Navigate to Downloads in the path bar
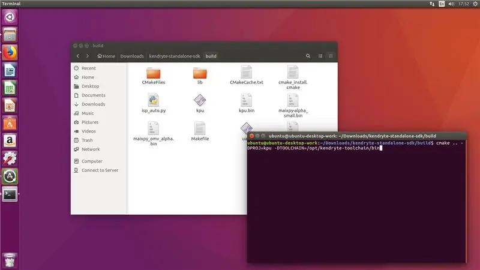This screenshot has height=270, width=480. (x=132, y=56)
